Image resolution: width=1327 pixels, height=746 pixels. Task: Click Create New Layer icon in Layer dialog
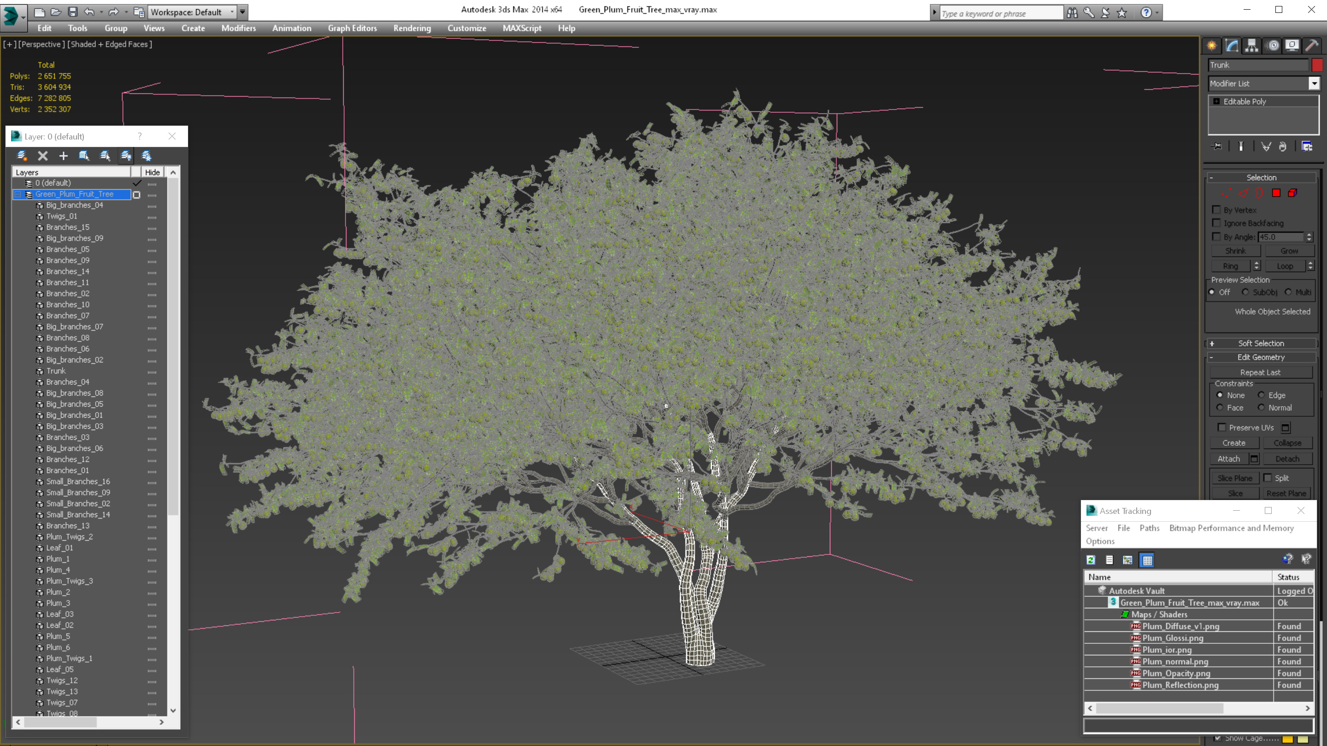pyautogui.click(x=22, y=156)
